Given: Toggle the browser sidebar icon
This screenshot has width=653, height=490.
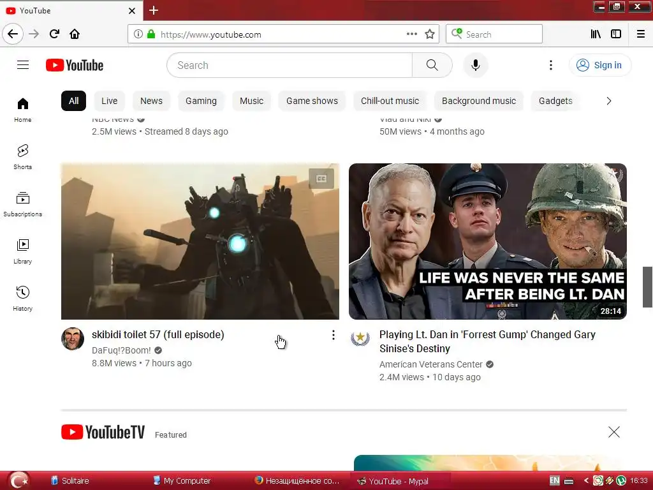Looking at the screenshot, I should [x=616, y=34].
